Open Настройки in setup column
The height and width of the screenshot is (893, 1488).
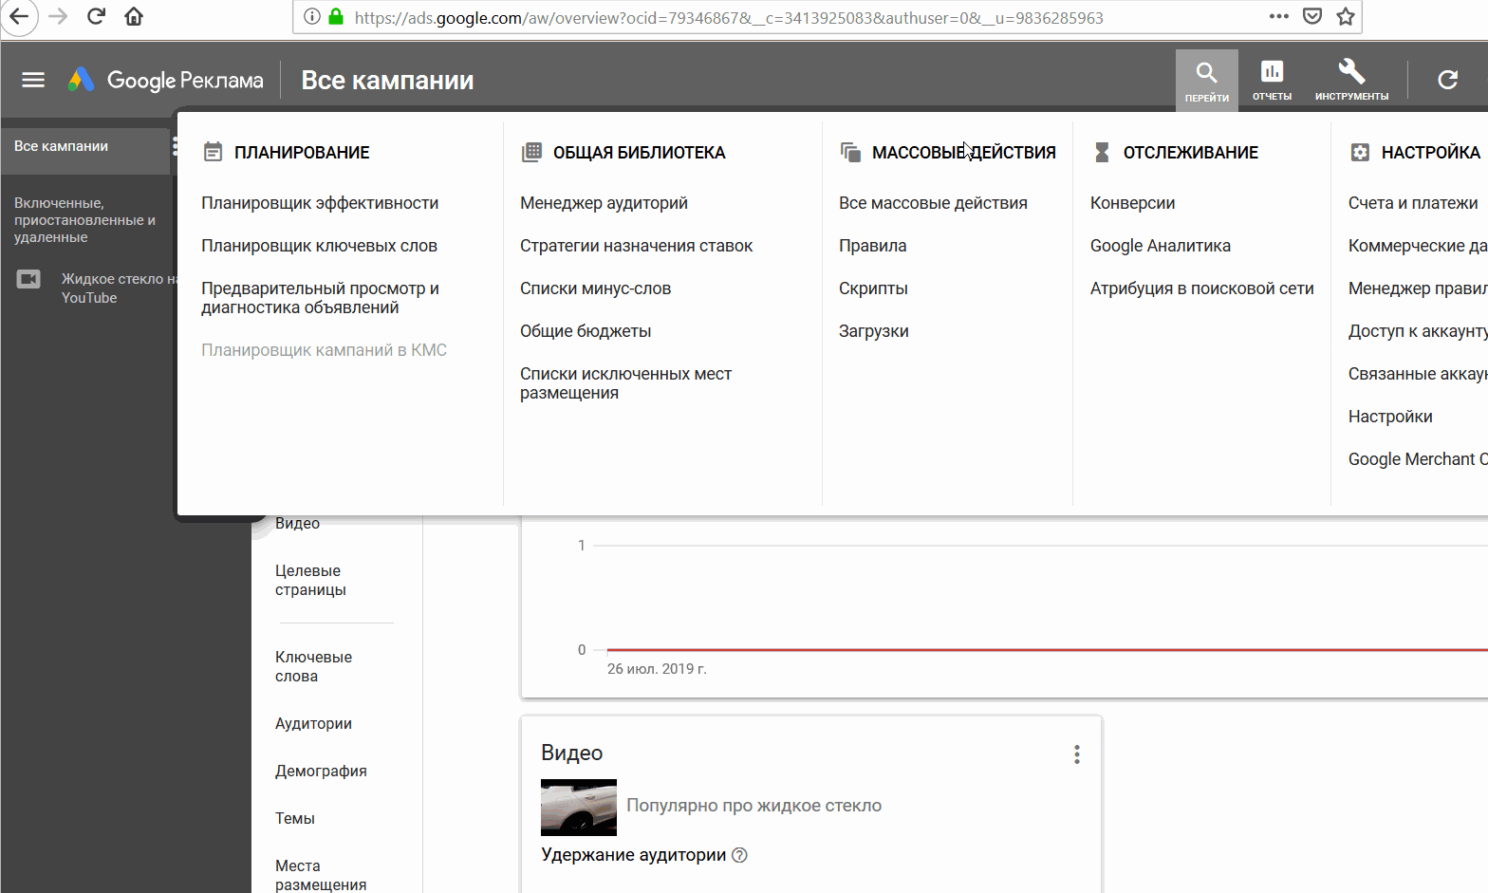pos(1390,417)
